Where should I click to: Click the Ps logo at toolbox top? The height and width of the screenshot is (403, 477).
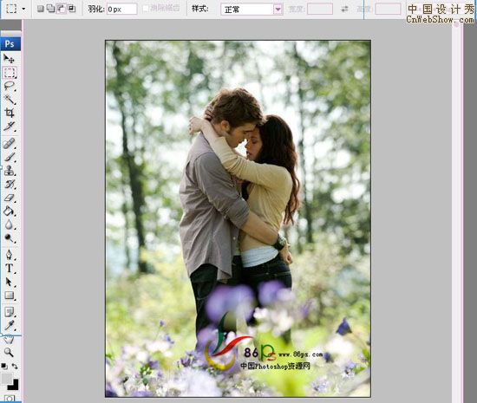click(10, 44)
